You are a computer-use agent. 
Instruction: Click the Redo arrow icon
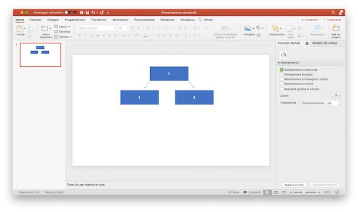[x=102, y=12]
